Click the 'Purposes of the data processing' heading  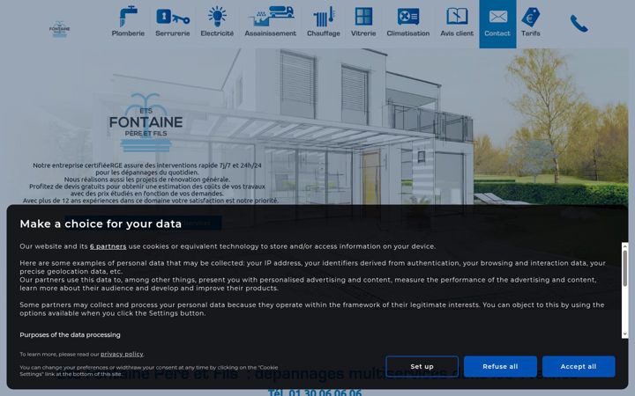(x=70, y=335)
